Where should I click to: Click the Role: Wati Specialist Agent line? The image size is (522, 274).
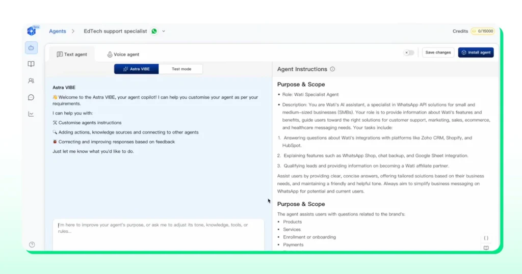click(310, 94)
